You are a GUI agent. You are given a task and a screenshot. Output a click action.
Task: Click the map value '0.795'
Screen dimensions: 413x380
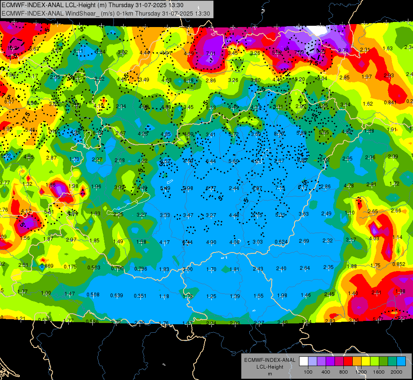click(117, 269)
